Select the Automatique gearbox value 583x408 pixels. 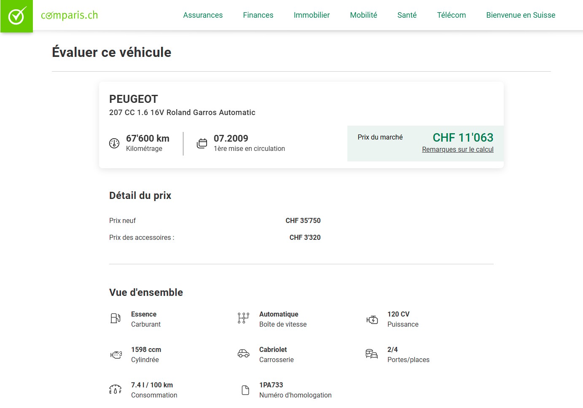pos(279,314)
